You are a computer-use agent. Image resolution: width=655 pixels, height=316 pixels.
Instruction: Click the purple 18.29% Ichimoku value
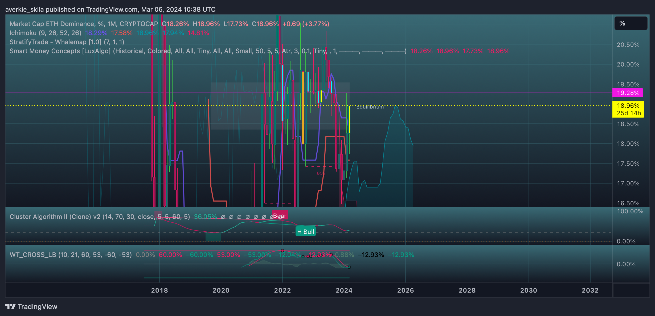[96, 33]
